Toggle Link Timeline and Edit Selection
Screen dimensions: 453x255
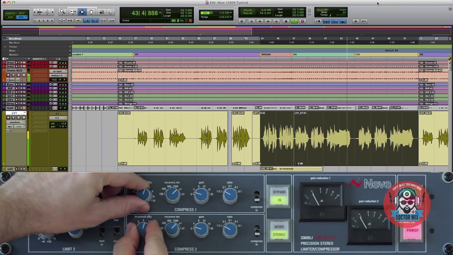[95, 21]
